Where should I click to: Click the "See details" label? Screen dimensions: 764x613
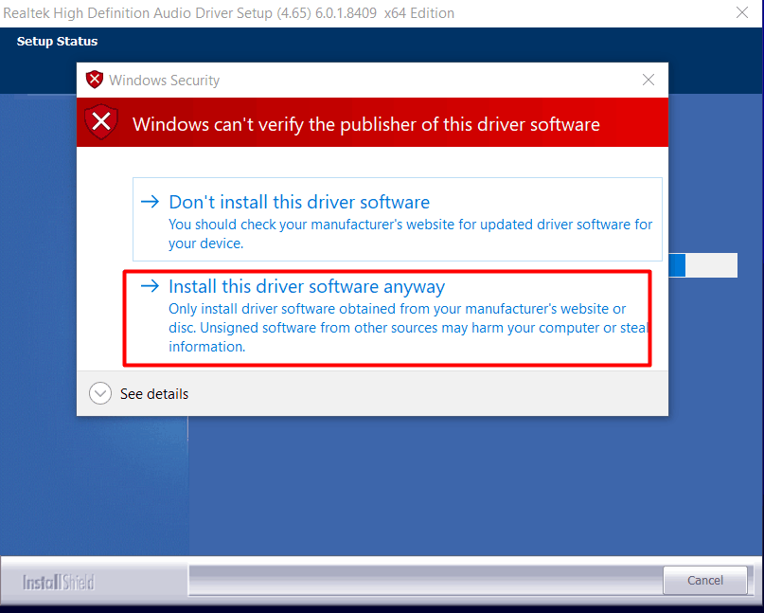click(154, 394)
